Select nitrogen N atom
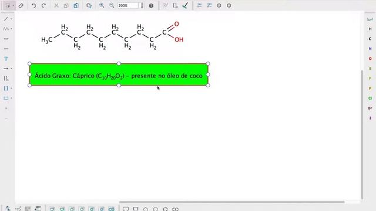This screenshot has height=211, width=376. tap(370, 49)
